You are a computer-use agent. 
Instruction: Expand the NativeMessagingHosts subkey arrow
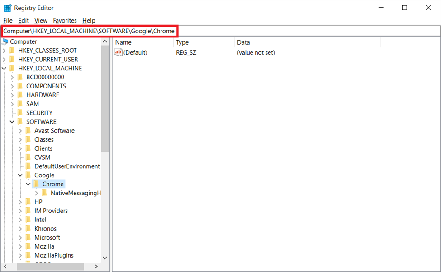pyautogui.click(x=37, y=193)
